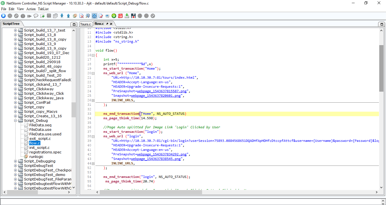The image size is (386, 205).
Task: Open the View menu
Action: 20,9
